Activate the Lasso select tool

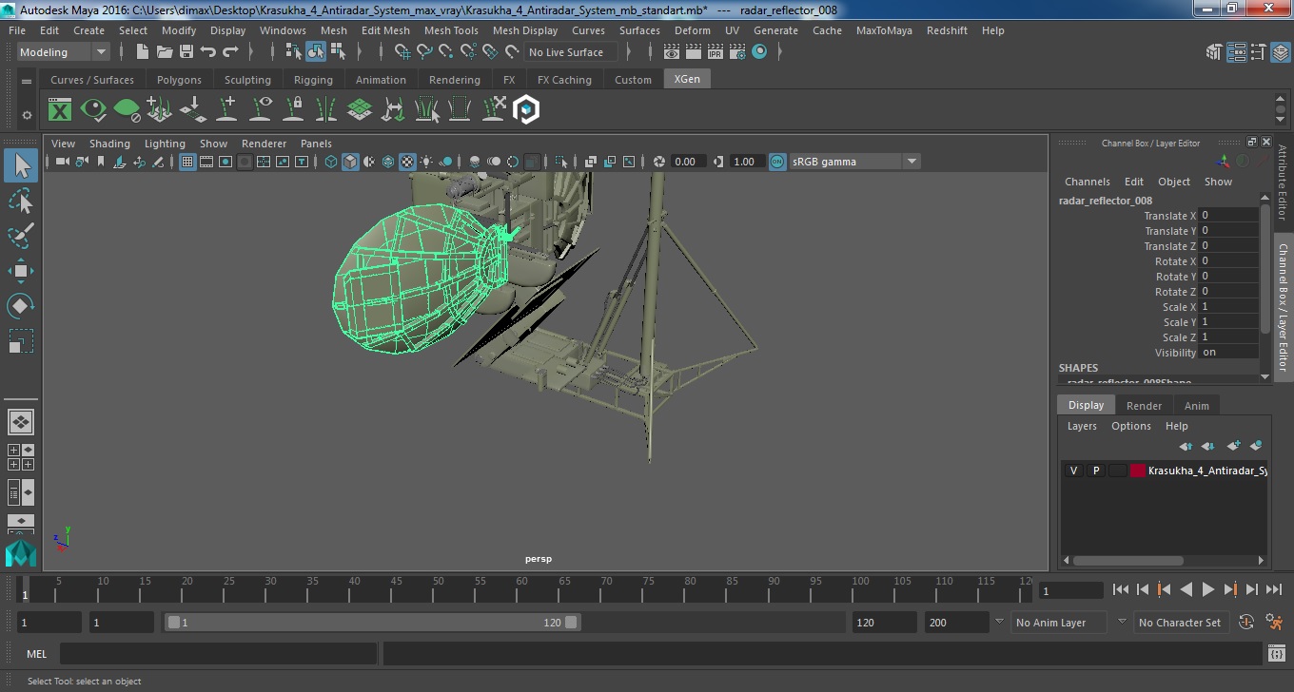pos(21,201)
